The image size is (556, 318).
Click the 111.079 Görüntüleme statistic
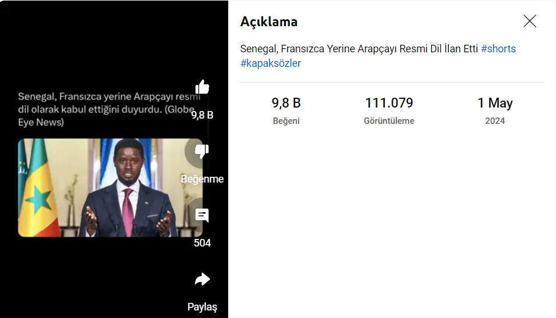click(x=389, y=110)
